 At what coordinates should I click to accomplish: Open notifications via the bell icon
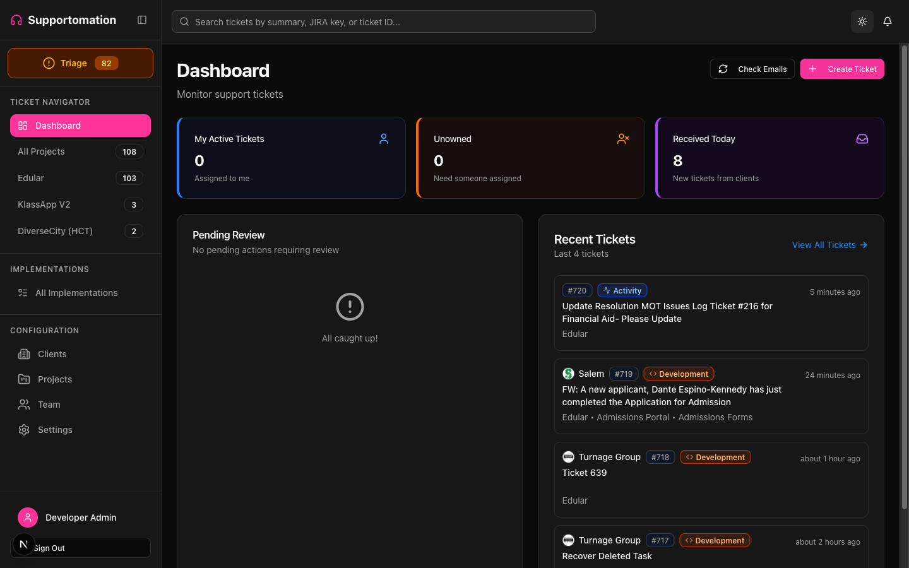pyautogui.click(x=888, y=21)
